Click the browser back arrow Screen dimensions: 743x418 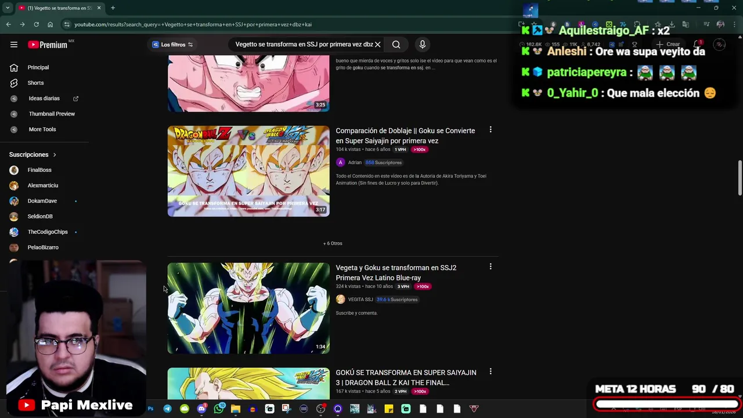pos(8,24)
